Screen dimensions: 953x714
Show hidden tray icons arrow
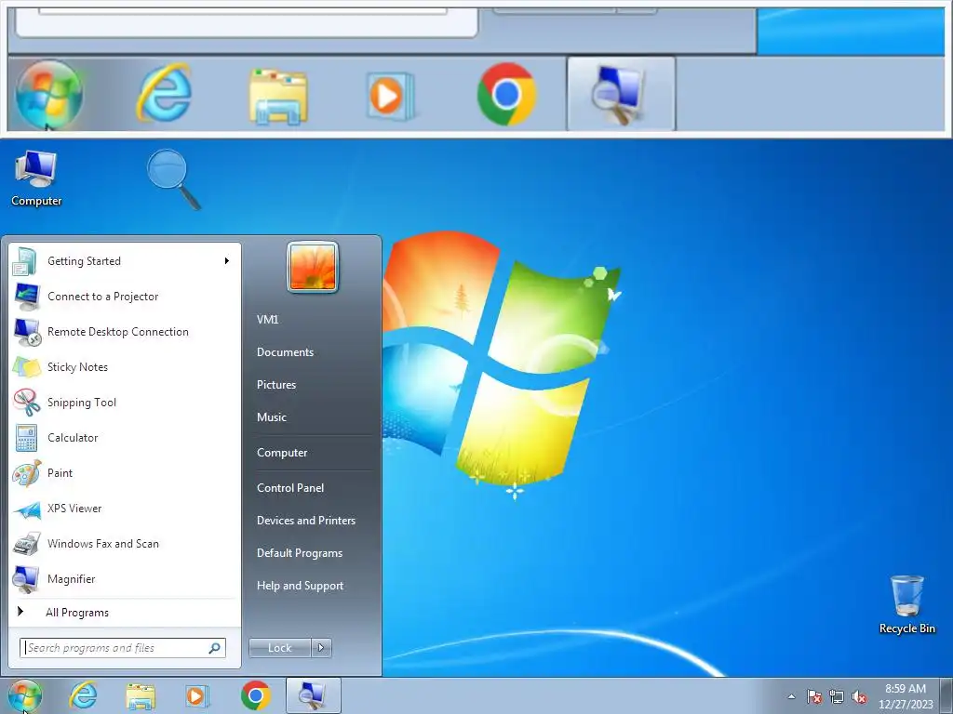pos(791,696)
